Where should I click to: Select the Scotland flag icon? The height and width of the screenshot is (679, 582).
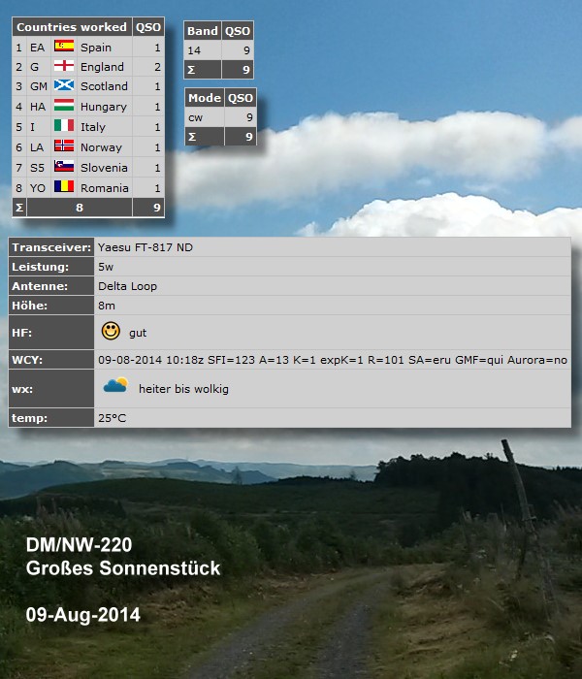tap(64, 86)
